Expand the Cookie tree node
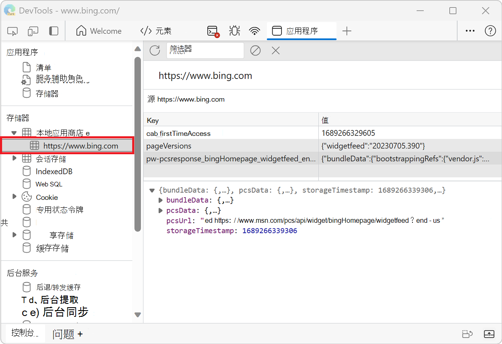Image resolution: width=502 pixels, height=344 pixels. coord(14,197)
